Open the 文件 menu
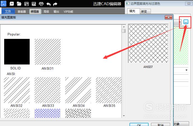 click(8, 11)
